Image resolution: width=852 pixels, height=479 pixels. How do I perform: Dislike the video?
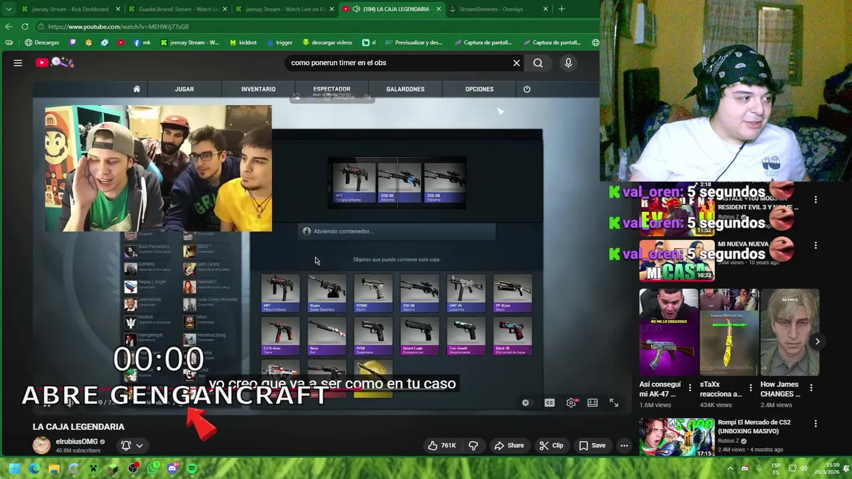point(473,445)
